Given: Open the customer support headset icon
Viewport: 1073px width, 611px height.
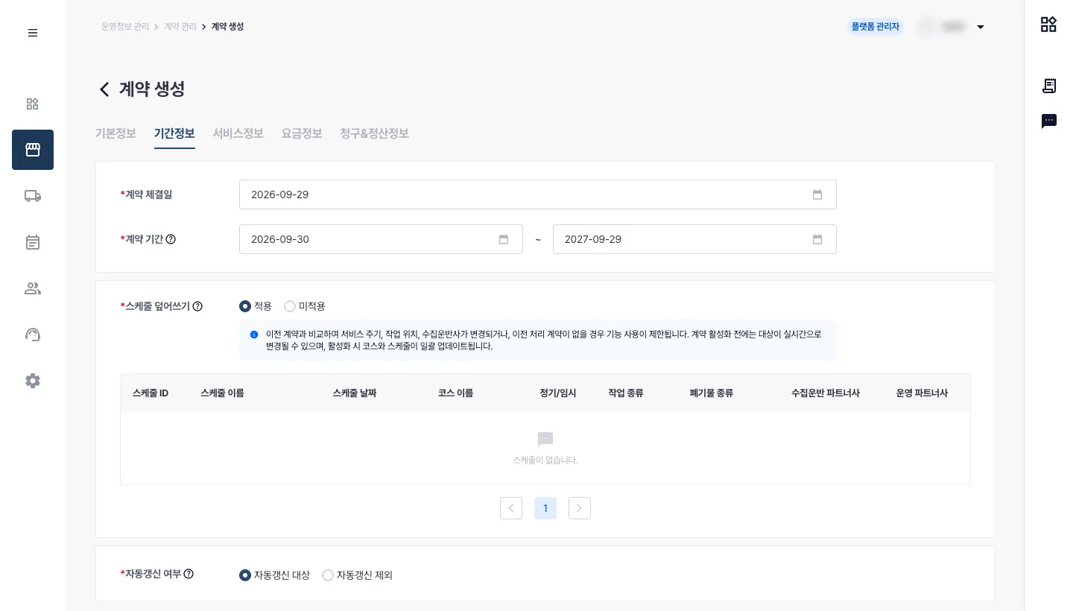Looking at the screenshot, I should coord(33,335).
